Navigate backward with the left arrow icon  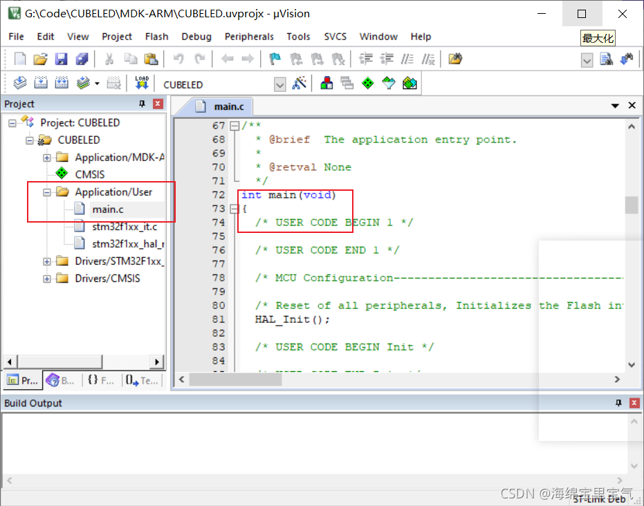click(x=227, y=59)
